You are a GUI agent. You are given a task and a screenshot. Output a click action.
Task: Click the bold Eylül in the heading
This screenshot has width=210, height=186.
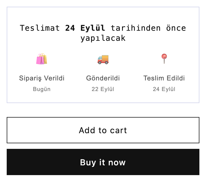(x=93, y=28)
